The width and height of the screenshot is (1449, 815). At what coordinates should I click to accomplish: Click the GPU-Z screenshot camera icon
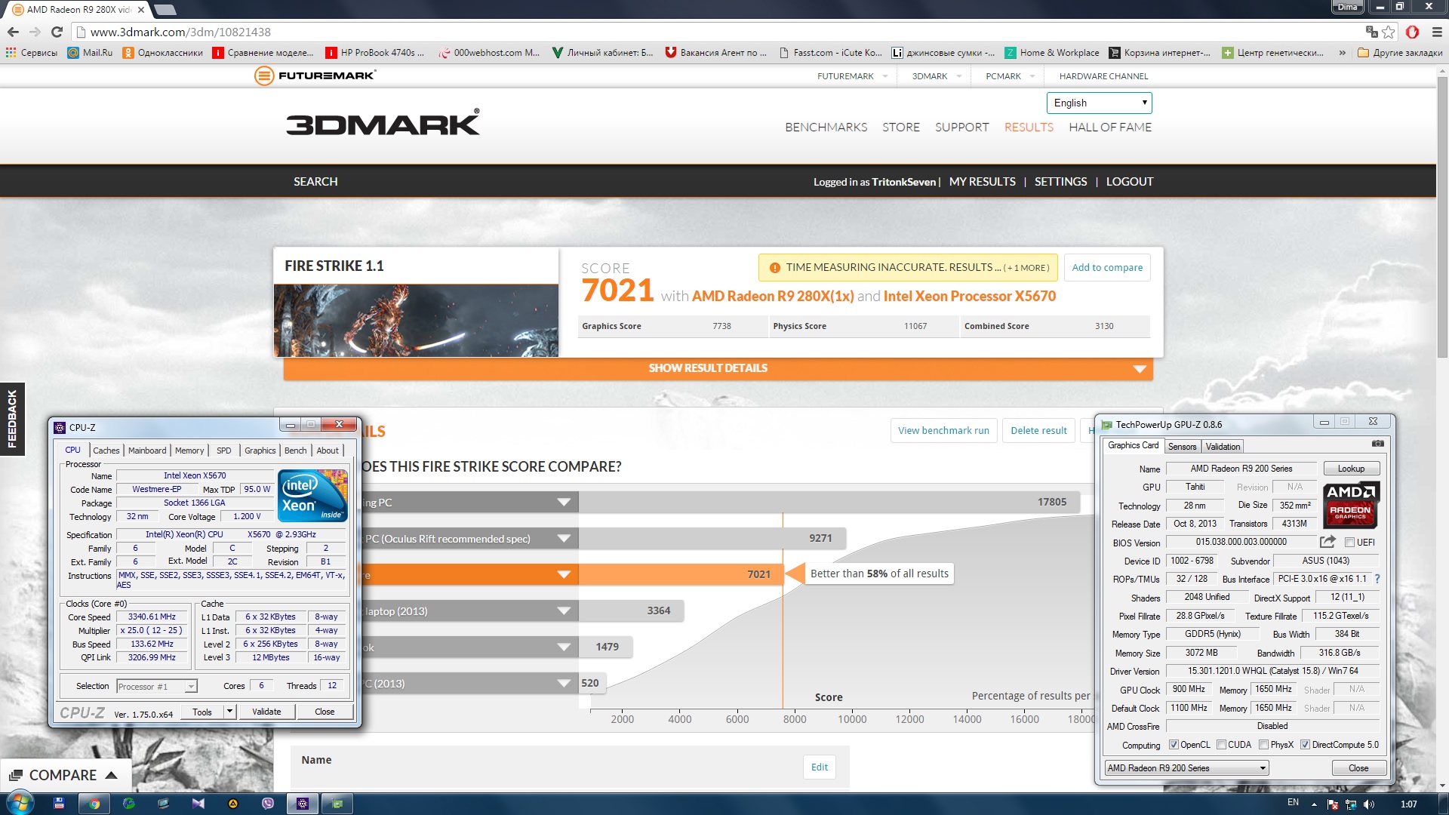click(1377, 444)
